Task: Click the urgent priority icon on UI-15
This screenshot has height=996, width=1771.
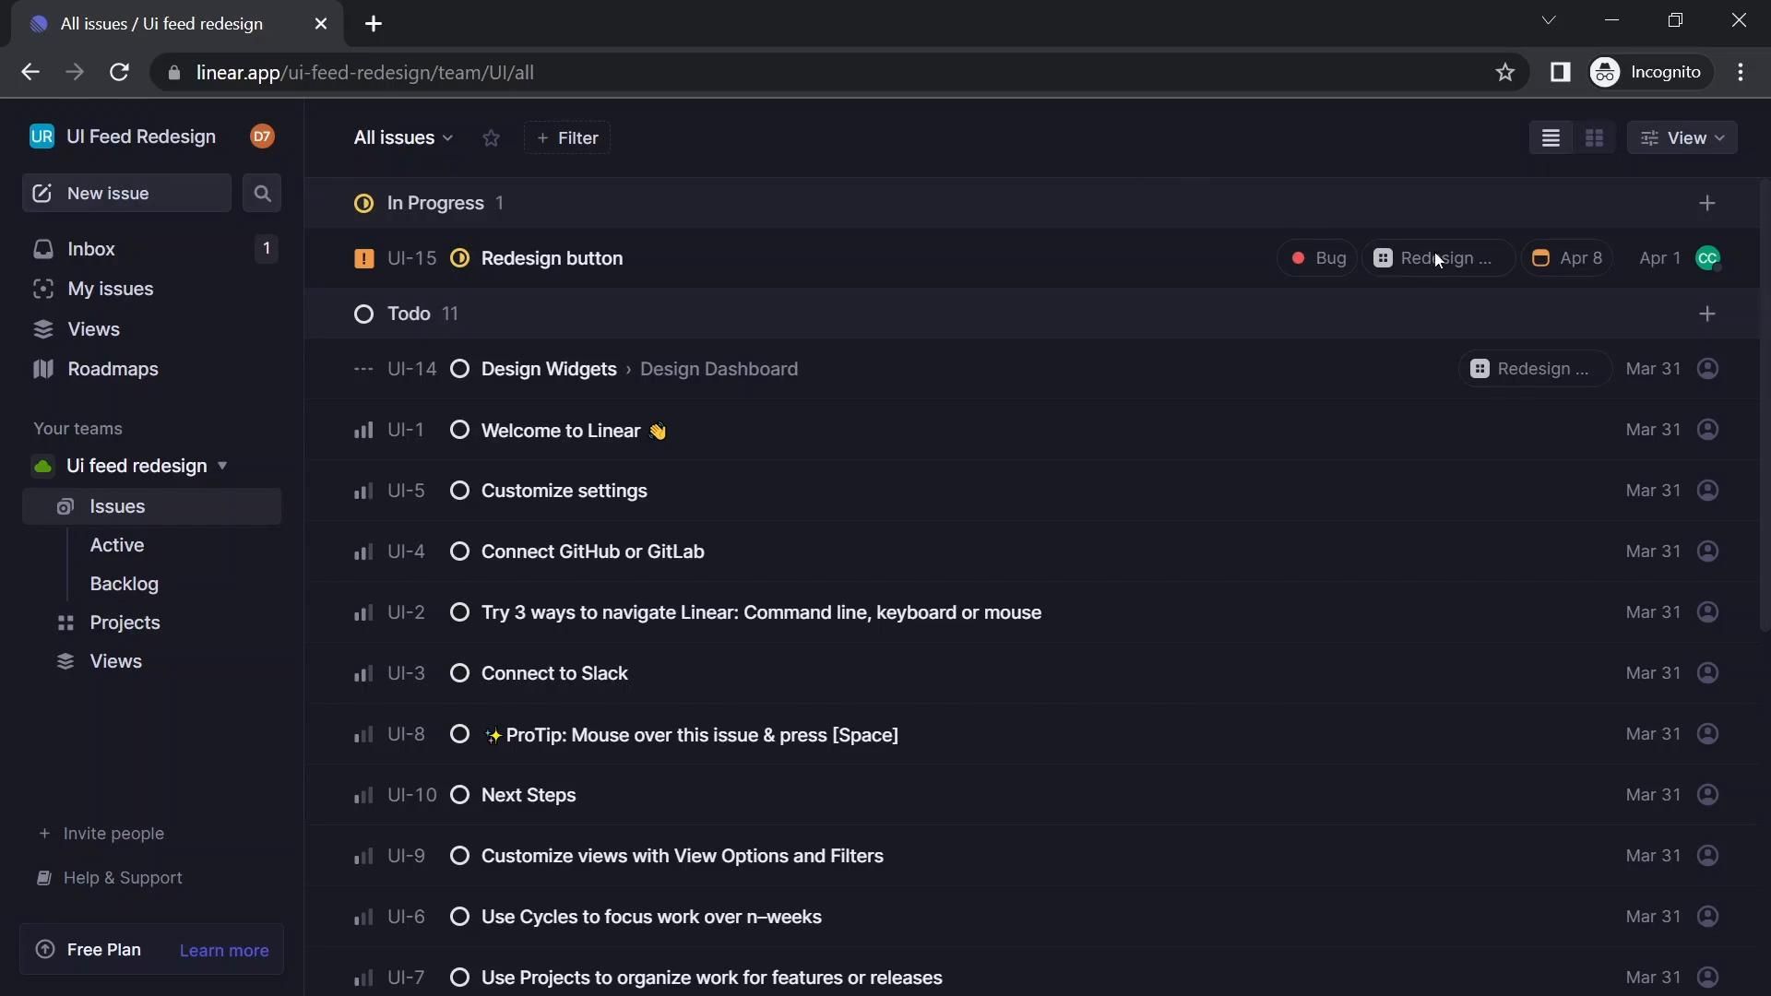Action: pos(363,259)
